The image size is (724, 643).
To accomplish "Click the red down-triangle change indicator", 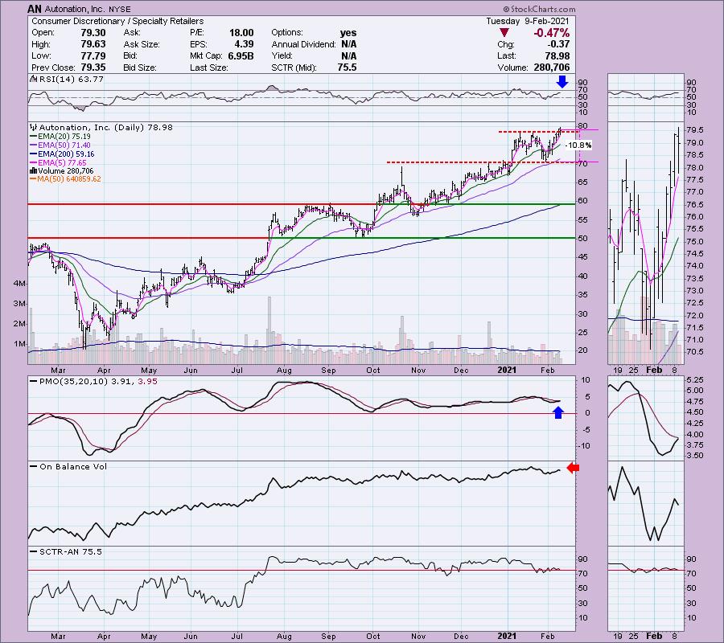I will [x=504, y=33].
